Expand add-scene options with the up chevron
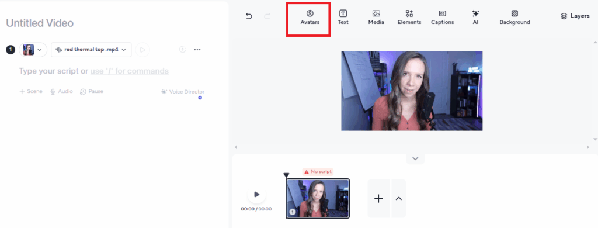This screenshot has height=228, width=598. pyautogui.click(x=398, y=199)
